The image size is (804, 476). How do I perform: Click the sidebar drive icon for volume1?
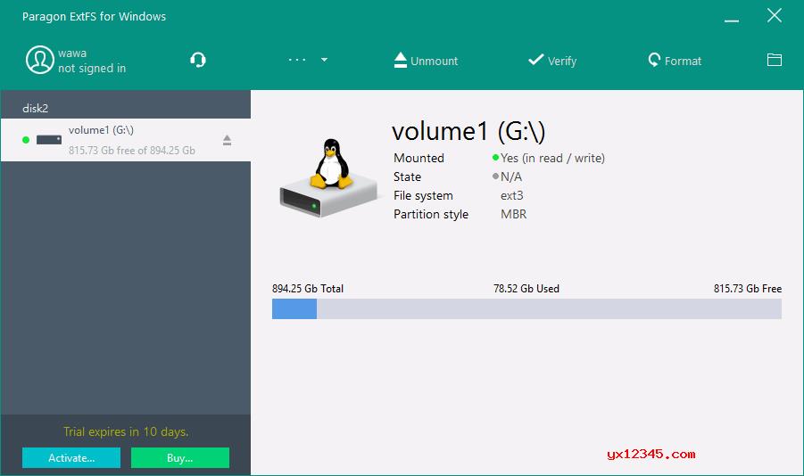coord(49,139)
